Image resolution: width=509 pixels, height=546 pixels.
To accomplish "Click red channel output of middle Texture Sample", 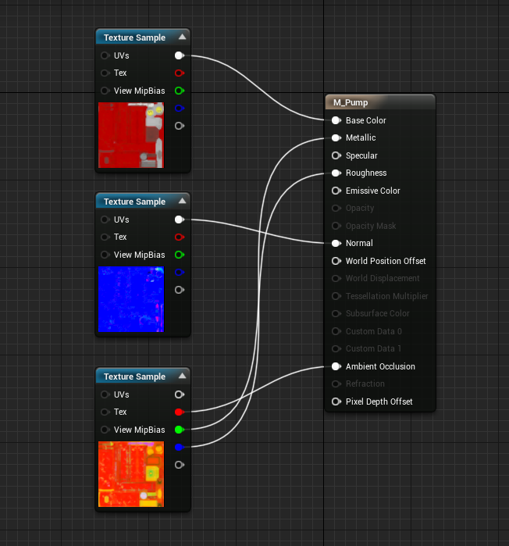I will (x=180, y=237).
